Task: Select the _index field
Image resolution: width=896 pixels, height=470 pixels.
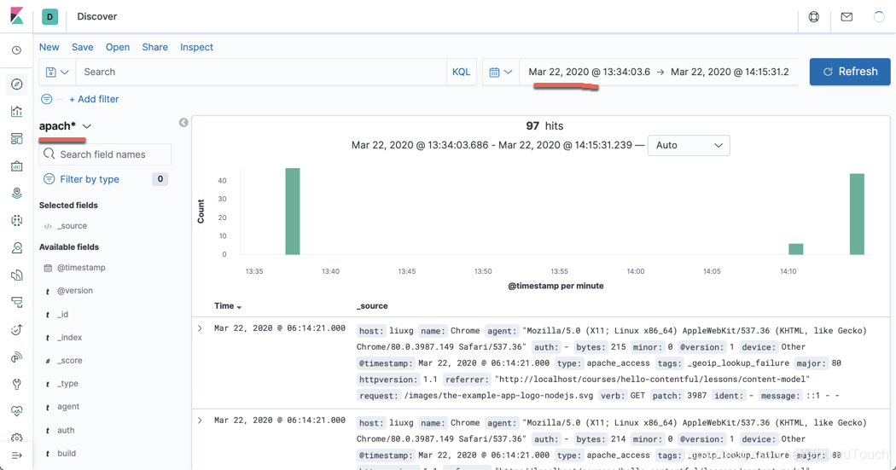Action: (x=70, y=338)
